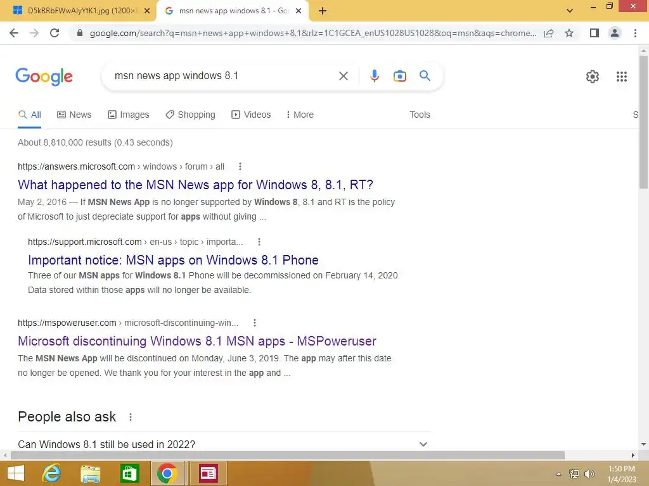Open 'Important notice: MSN apps' result
The width and height of the screenshot is (649, 486).
[x=173, y=260]
